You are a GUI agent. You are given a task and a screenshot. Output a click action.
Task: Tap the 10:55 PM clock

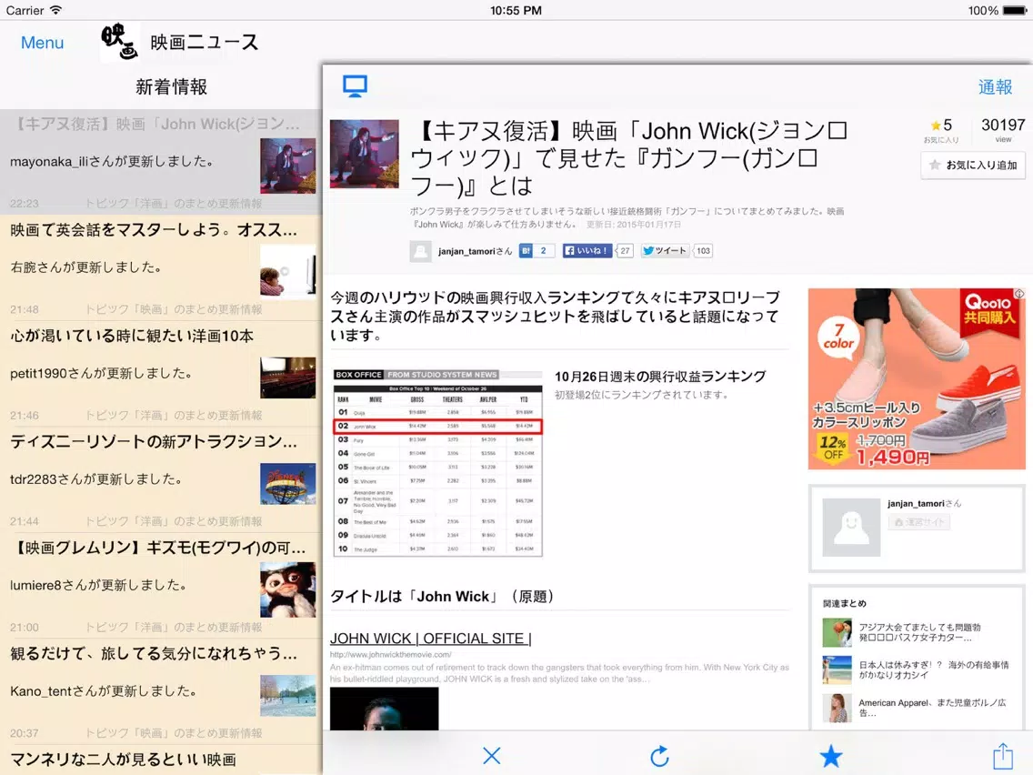click(x=516, y=11)
